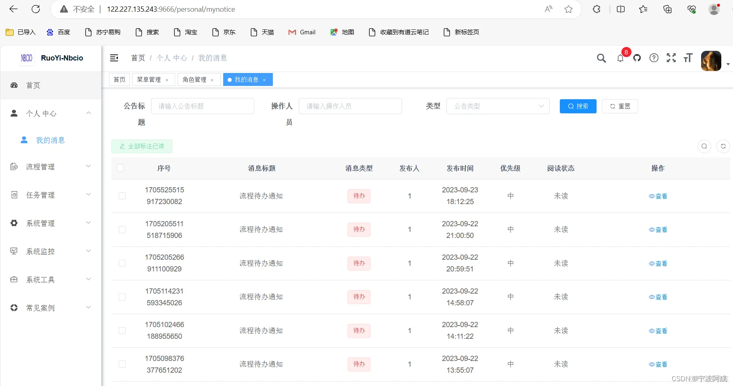The width and height of the screenshot is (733, 386).
Task: Select the row with time 14:58:07
Action: [122, 297]
